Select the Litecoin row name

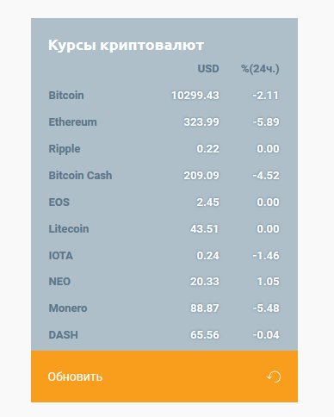pos(69,229)
